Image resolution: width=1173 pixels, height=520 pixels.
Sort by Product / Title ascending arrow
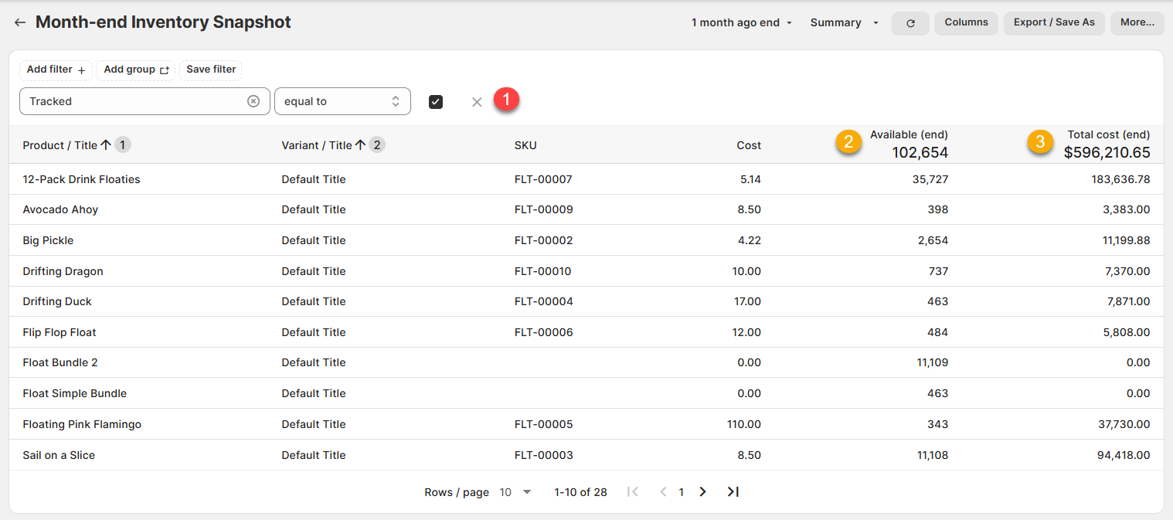click(x=106, y=145)
